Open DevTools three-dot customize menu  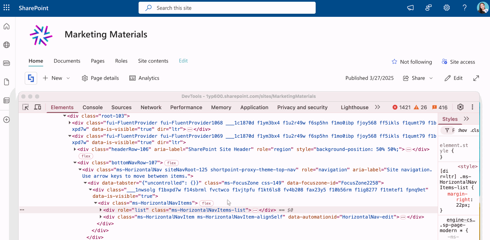(x=472, y=107)
